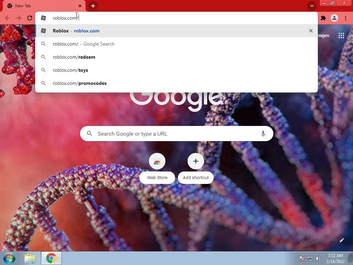Go forward with the forward arrow
Viewport: 353px width, 265px height.
(19, 18)
